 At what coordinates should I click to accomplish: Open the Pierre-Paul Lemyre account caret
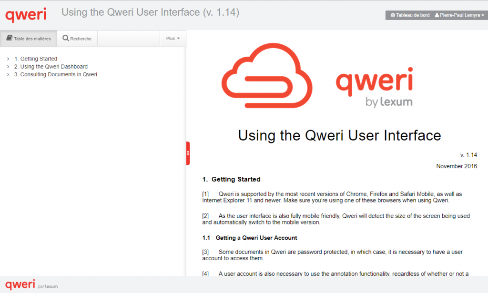click(x=483, y=15)
